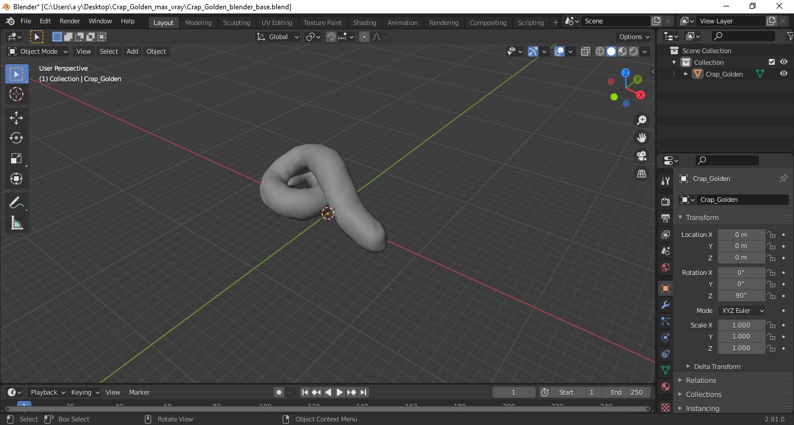Select the Cursor tool
794x425 pixels.
[x=16, y=94]
